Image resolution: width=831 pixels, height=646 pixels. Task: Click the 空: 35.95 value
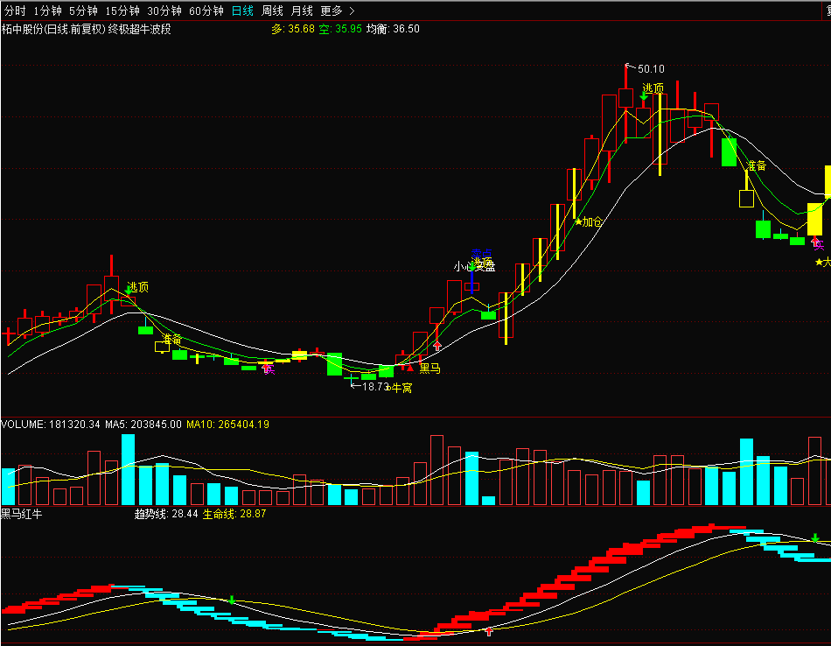340,29
